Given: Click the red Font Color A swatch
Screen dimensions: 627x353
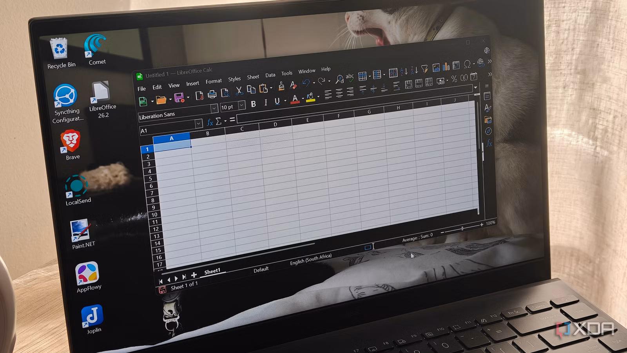Looking at the screenshot, I should 295,99.
